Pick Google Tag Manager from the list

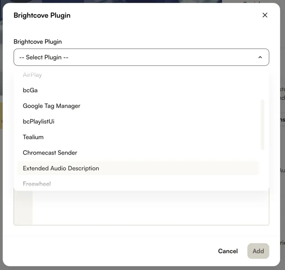(138, 106)
